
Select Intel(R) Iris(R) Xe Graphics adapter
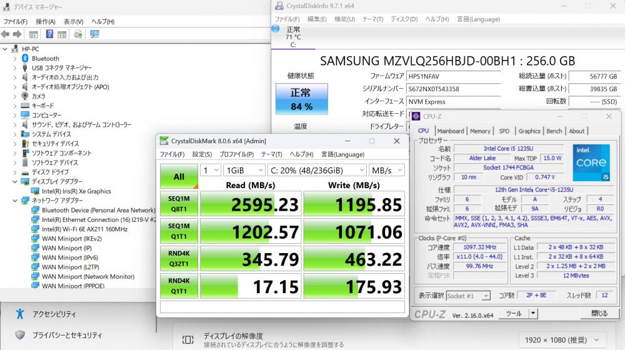click(x=76, y=191)
